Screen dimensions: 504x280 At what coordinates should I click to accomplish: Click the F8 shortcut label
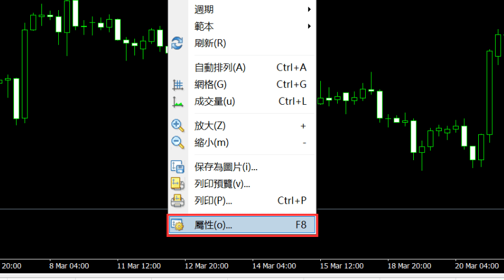tap(301, 225)
